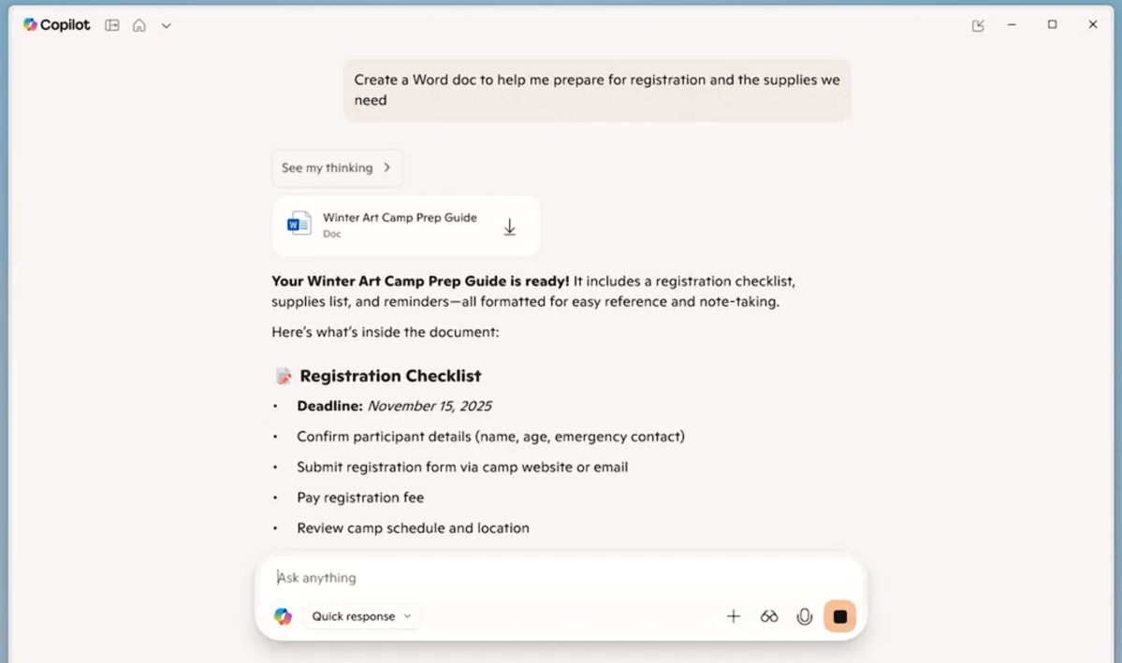Screen dimensions: 1122x663
Task: Close the Copilot window
Action: [1092, 25]
